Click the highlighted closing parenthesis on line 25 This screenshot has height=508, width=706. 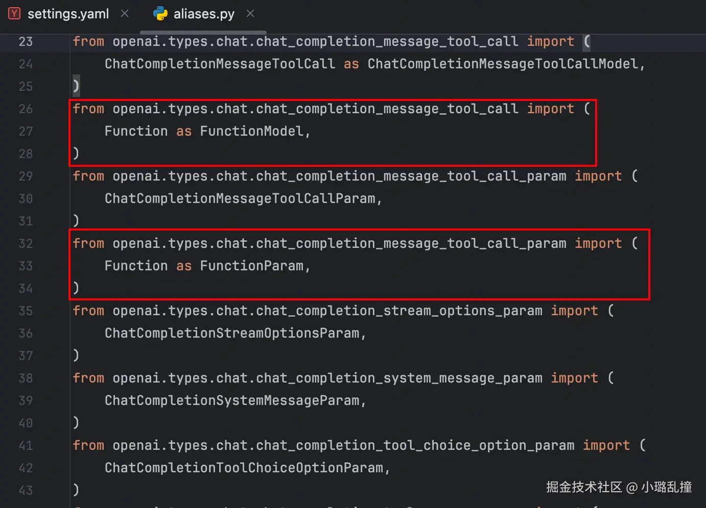[76, 86]
